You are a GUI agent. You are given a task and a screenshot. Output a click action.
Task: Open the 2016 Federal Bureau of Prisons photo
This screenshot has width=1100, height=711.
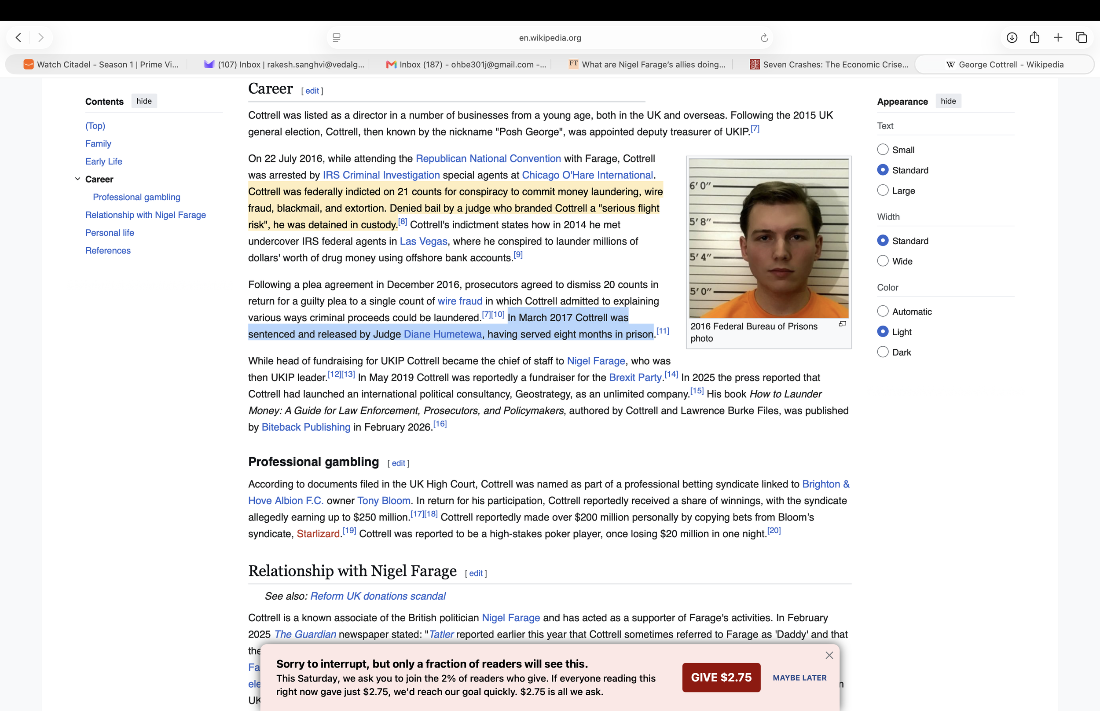click(x=769, y=238)
